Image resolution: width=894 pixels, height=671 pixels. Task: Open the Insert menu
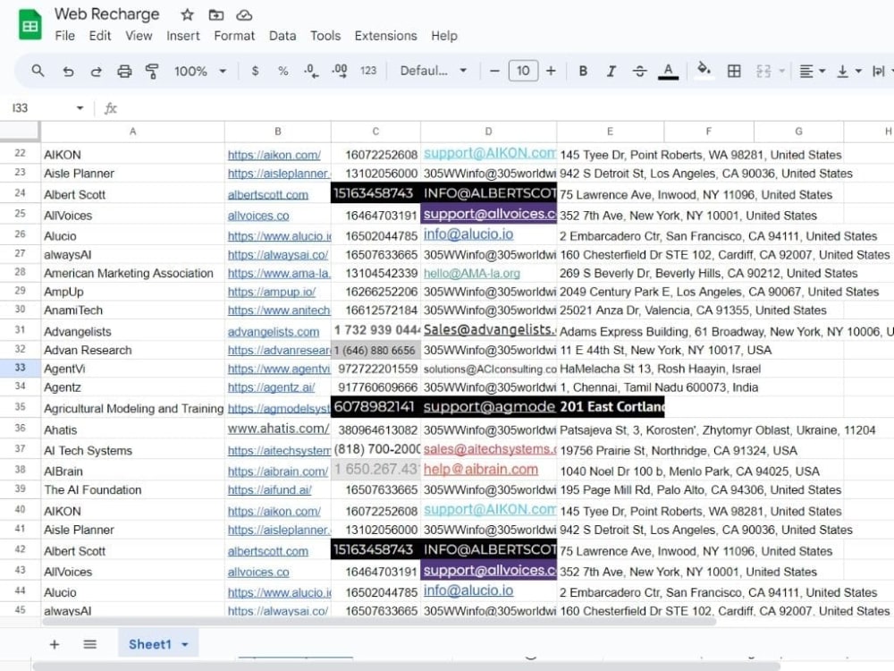click(183, 36)
